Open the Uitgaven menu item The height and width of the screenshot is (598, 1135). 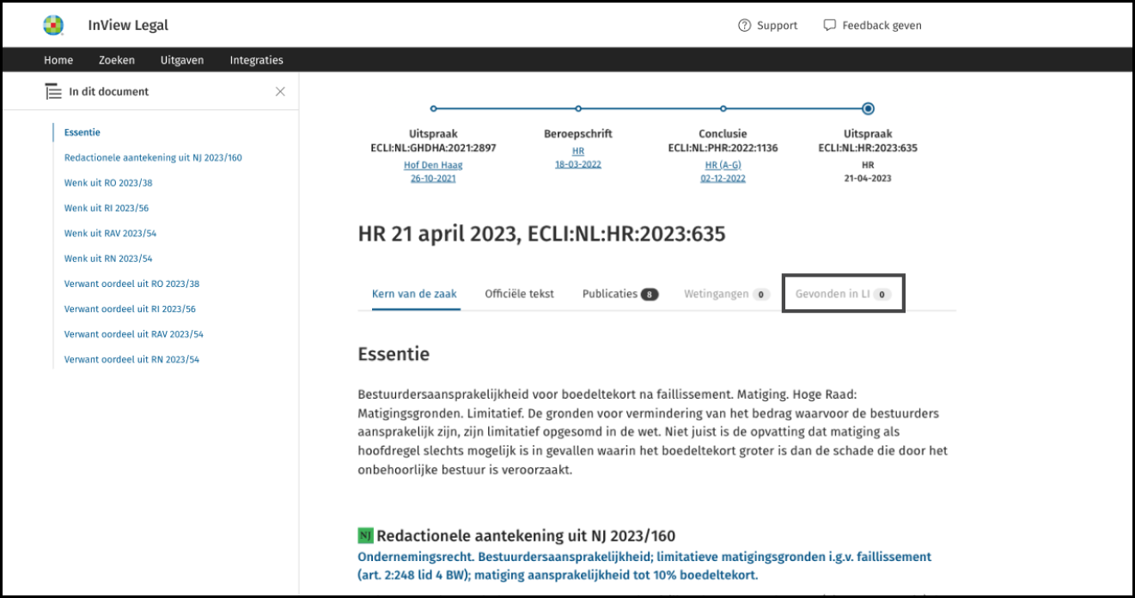[182, 60]
